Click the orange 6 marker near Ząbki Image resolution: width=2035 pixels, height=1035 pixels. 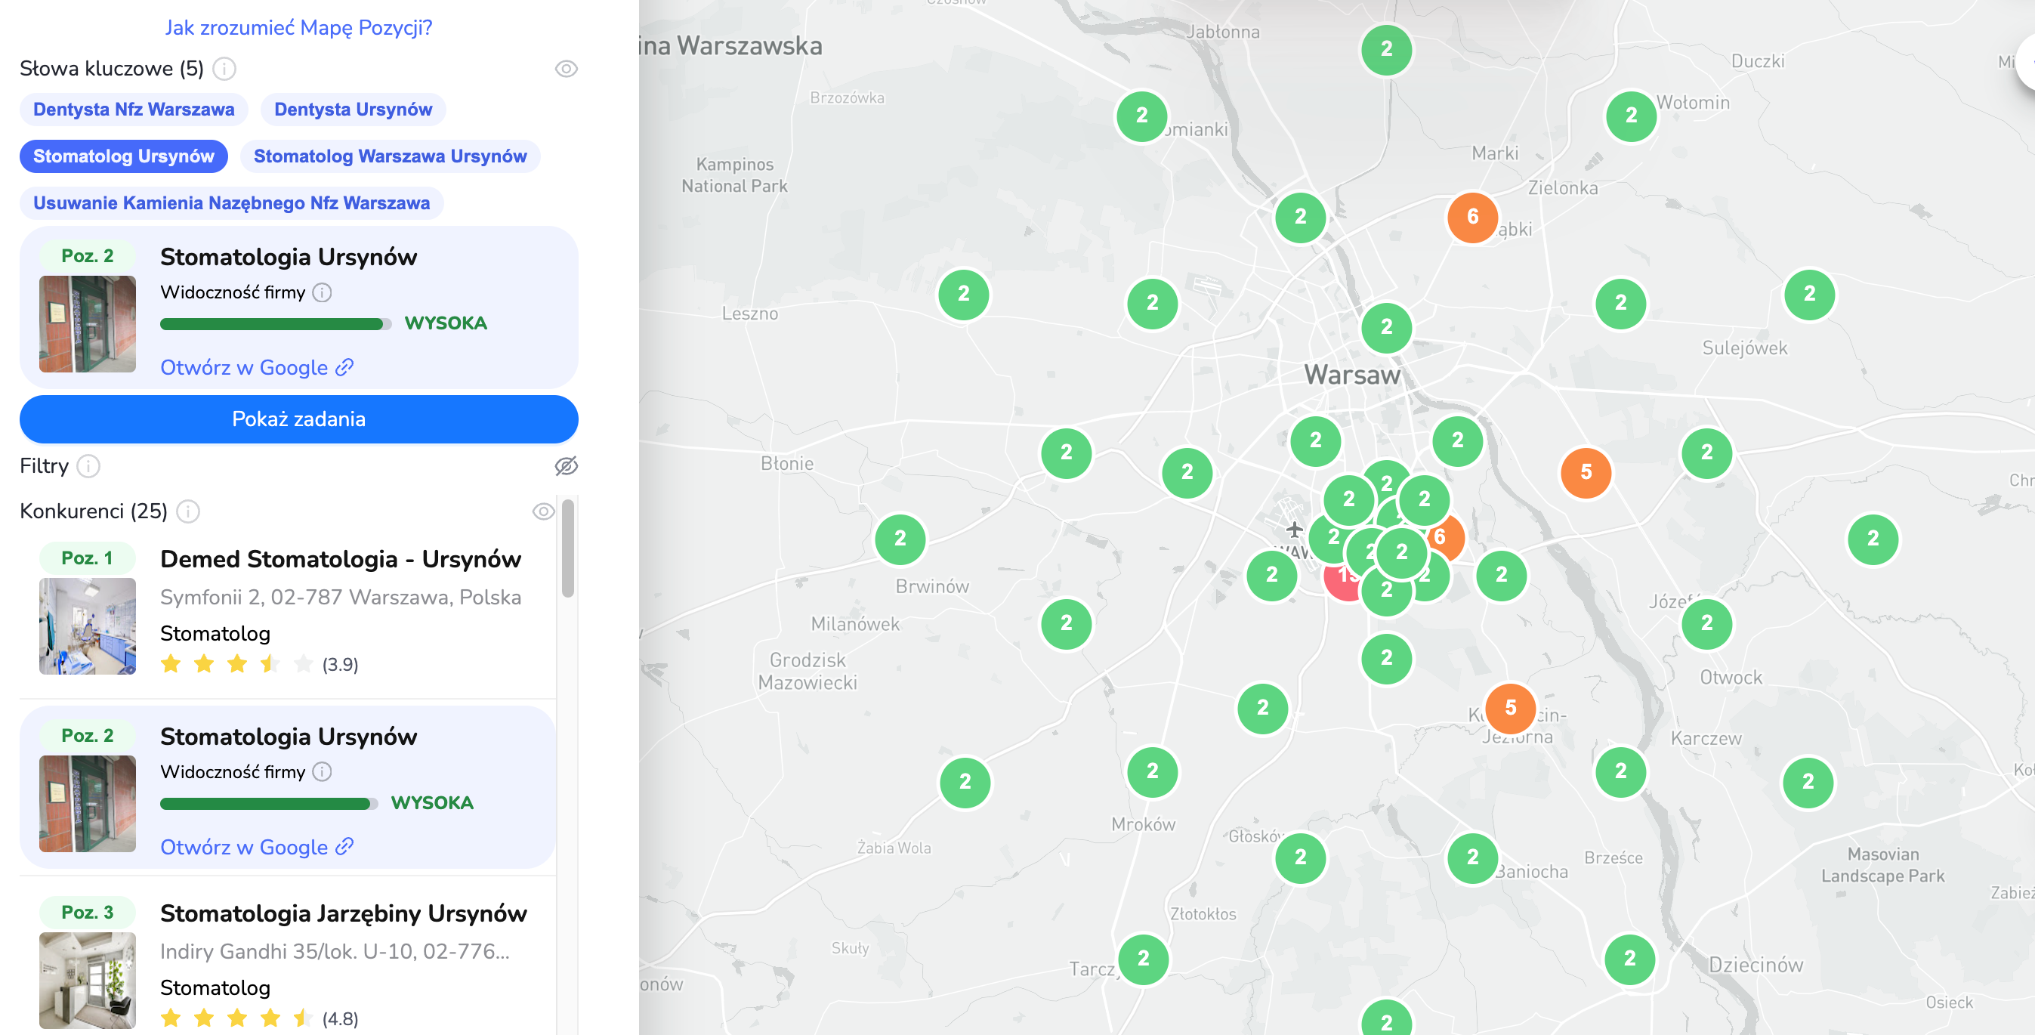click(1471, 217)
